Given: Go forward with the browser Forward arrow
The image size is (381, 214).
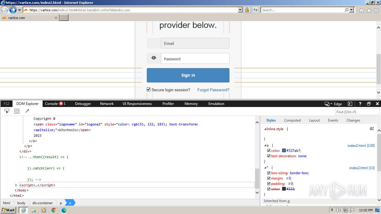Looking at the screenshot, I should (13, 10).
